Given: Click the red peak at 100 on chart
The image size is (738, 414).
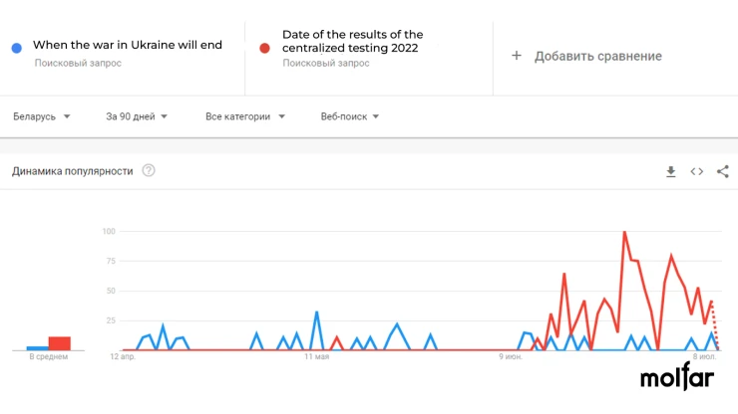Looking at the screenshot, I should click(624, 232).
